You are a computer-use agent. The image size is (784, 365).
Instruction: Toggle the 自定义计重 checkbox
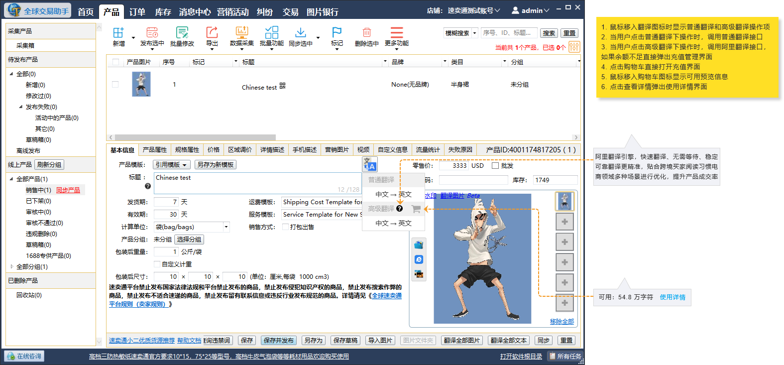click(157, 264)
